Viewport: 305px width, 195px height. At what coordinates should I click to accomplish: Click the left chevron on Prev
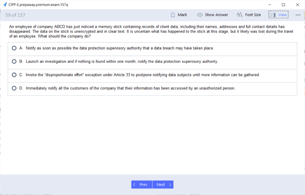134,185
